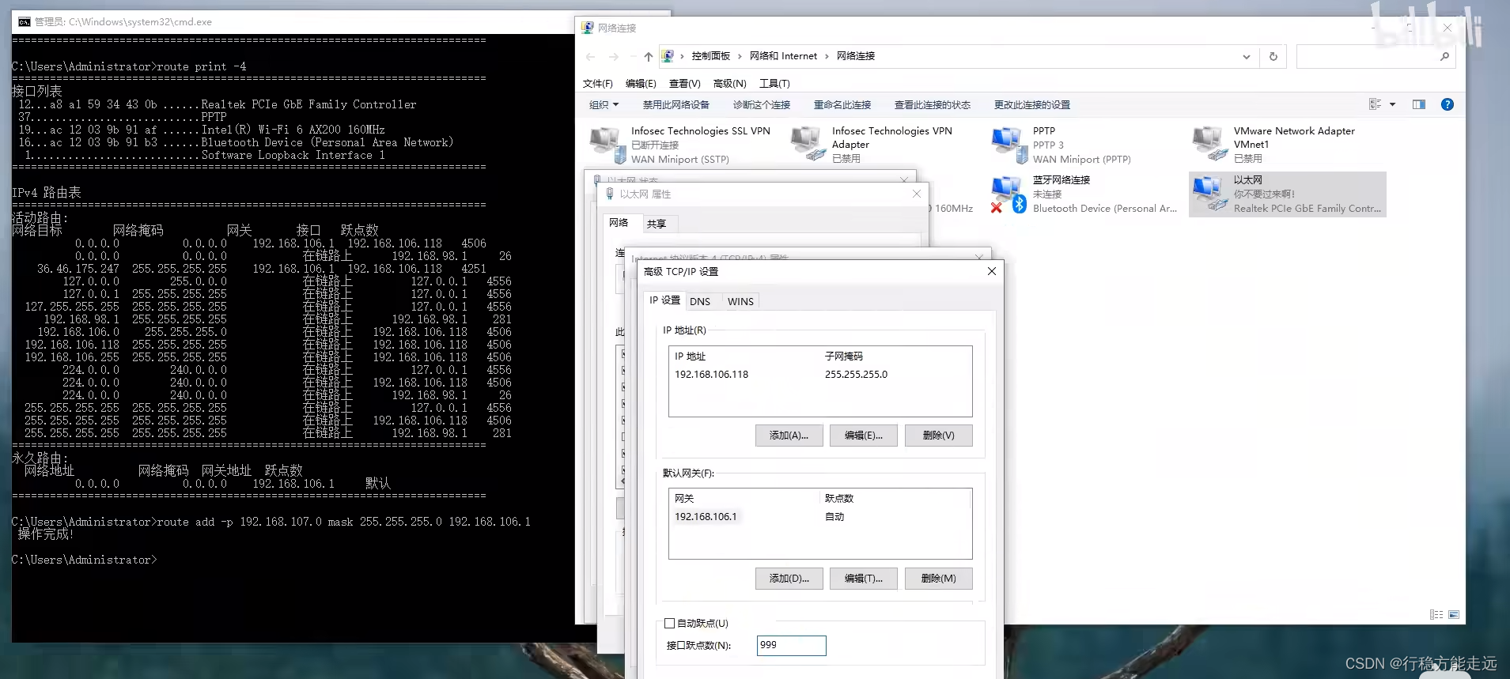Viewport: 1510px width, 679px height.
Task: Expand breadcrumb arrow after Control Panel
Action: click(x=740, y=56)
